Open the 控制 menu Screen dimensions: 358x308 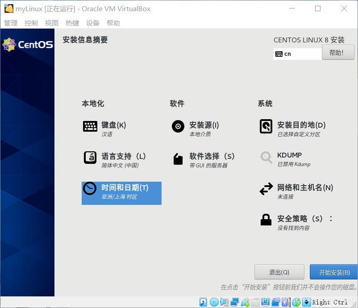tap(31, 23)
